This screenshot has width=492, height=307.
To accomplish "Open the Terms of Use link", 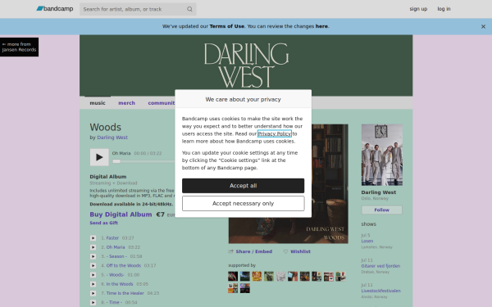I will [227, 26].
